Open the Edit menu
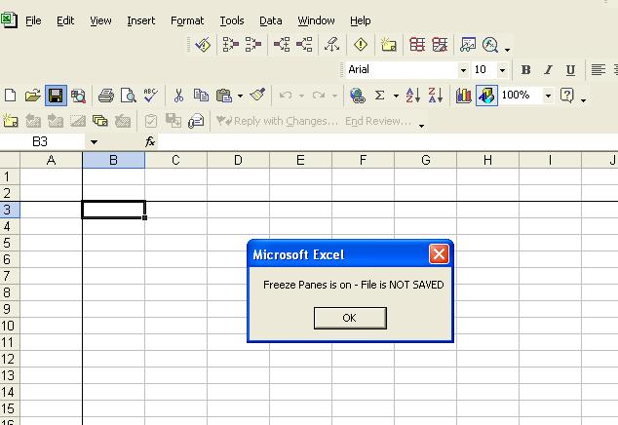The width and height of the screenshot is (618, 425). tap(65, 20)
